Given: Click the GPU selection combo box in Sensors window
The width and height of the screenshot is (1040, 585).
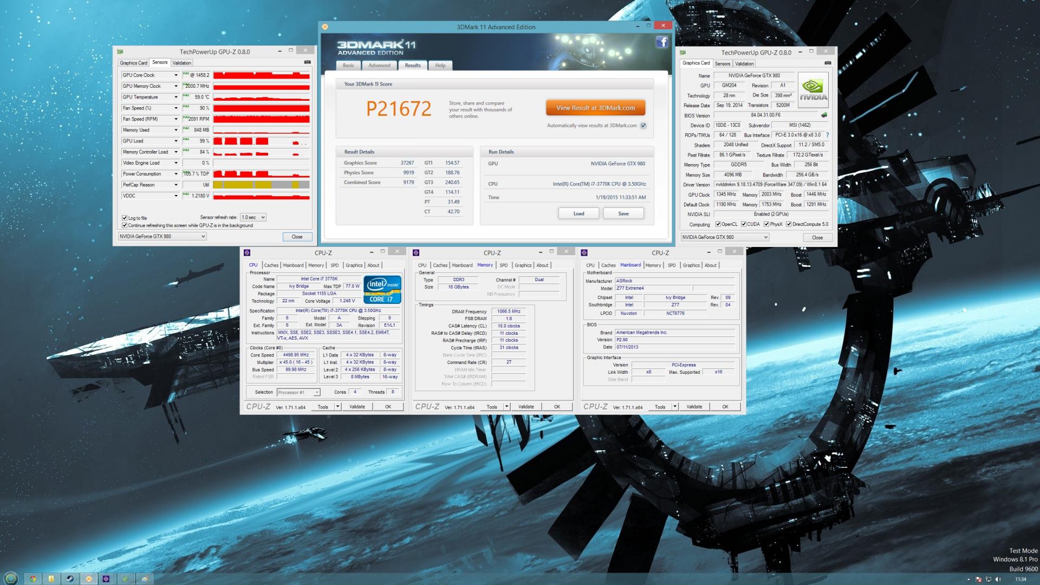Looking at the screenshot, I should (x=162, y=236).
